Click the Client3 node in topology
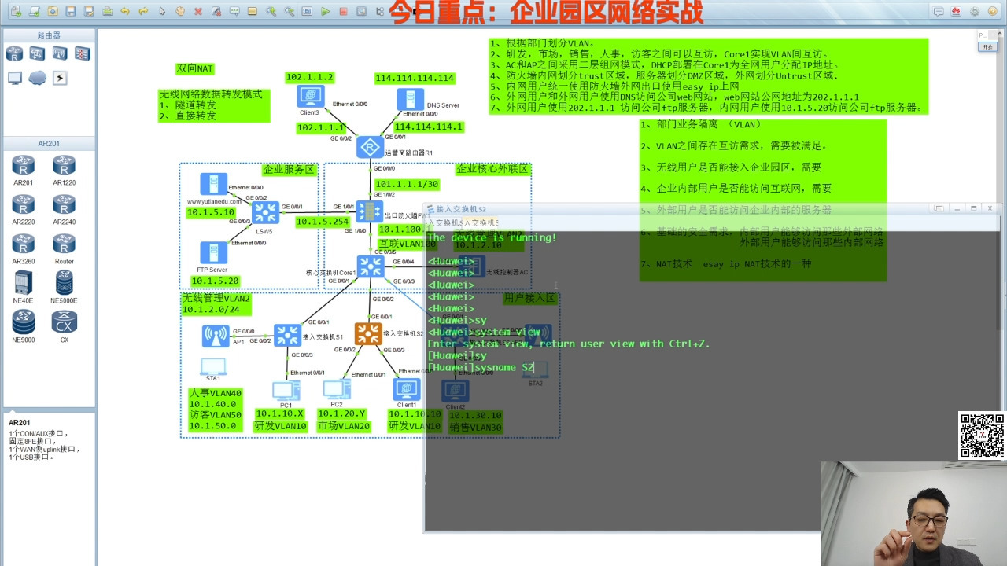 click(310, 97)
